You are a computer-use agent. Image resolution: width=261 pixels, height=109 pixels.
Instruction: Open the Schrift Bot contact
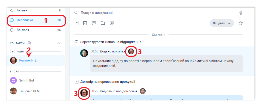pos(27,80)
